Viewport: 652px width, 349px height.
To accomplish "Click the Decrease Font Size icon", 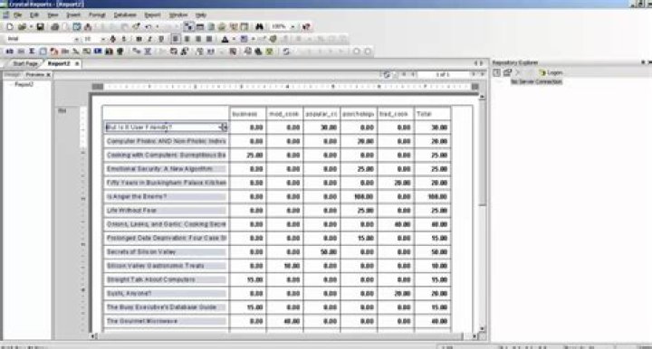I will click(124, 39).
